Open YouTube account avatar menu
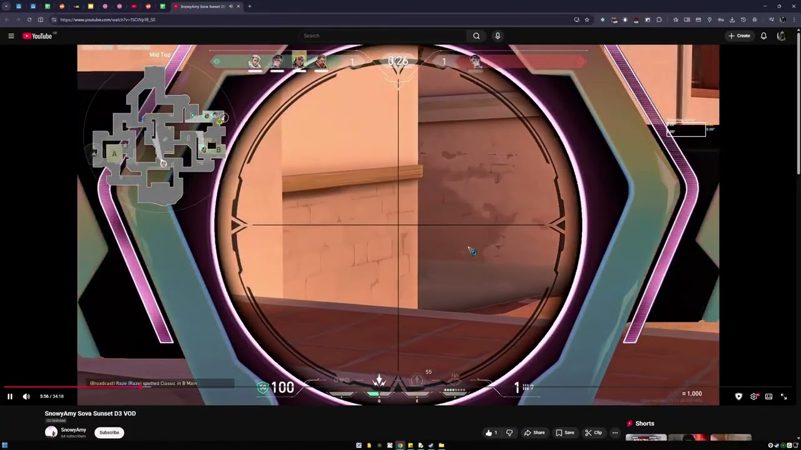801x450 pixels. click(781, 36)
